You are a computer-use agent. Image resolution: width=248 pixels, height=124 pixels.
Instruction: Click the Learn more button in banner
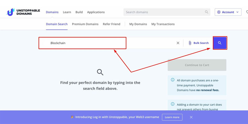pyautogui.click(x=172, y=117)
